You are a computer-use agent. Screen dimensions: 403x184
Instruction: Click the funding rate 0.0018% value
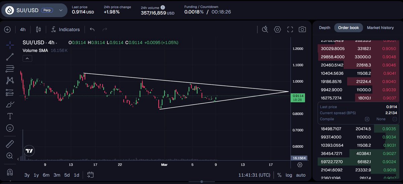click(194, 12)
